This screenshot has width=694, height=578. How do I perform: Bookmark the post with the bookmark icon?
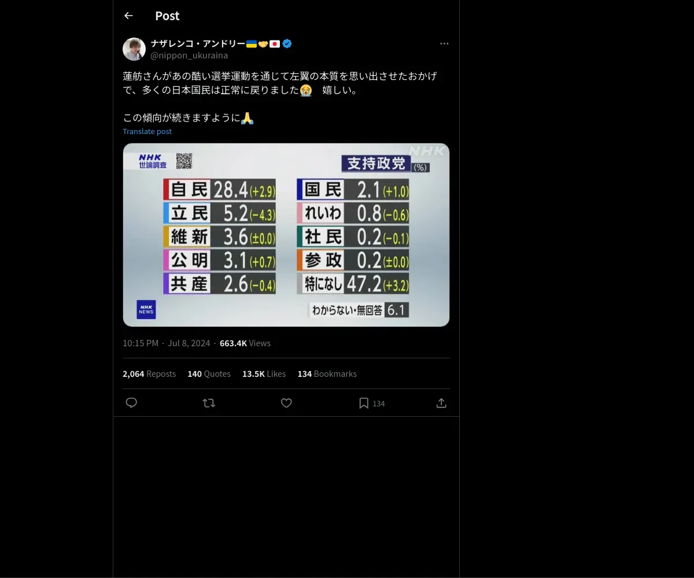click(x=364, y=403)
